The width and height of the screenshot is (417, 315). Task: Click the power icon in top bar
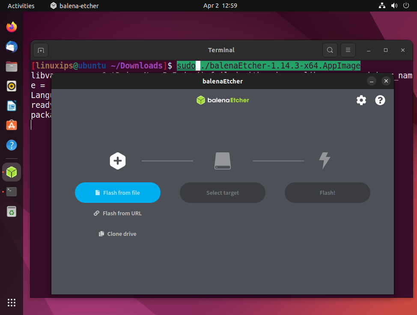tap(406, 6)
